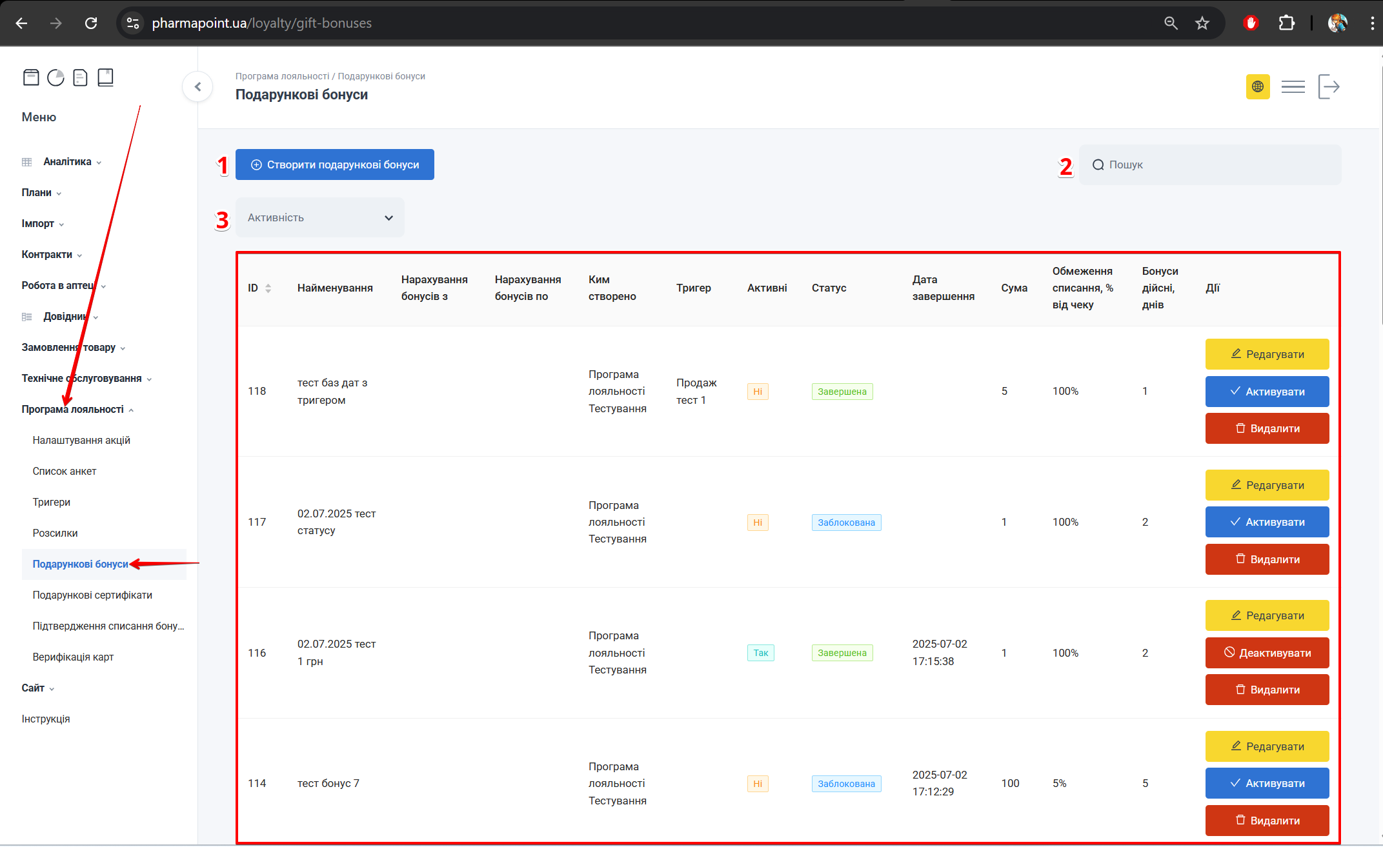Image resolution: width=1383 pixels, height=847 pixels.
Task: Bookmark page with the star icon
Action: [1202, 23]
